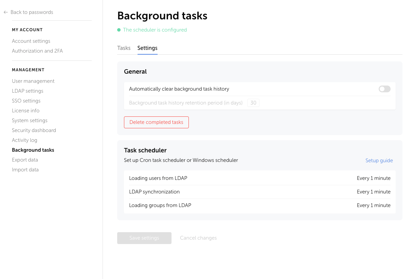Image resolution: width=413 pixels, height=279 pixels.
Task: Open LDAP settings
Action: tap(28, 91)
